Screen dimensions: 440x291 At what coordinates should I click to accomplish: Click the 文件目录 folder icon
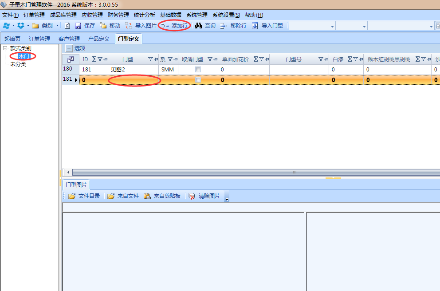point(72,196)
